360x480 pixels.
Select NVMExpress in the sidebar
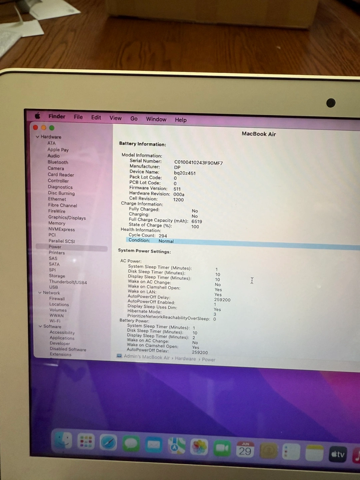pos(62,229)
